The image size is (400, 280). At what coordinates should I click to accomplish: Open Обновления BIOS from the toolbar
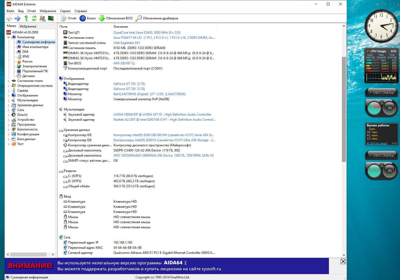click(x=116, y=18)
